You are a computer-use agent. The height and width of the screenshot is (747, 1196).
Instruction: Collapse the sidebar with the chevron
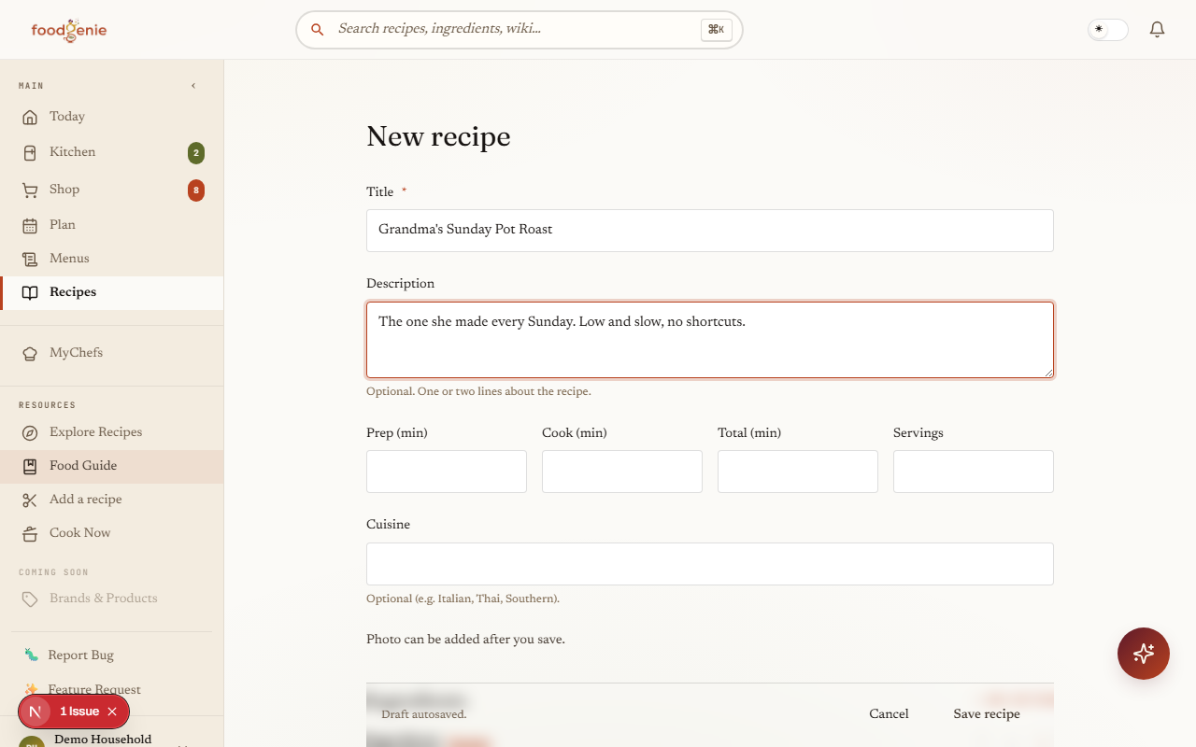coord(193,86)
